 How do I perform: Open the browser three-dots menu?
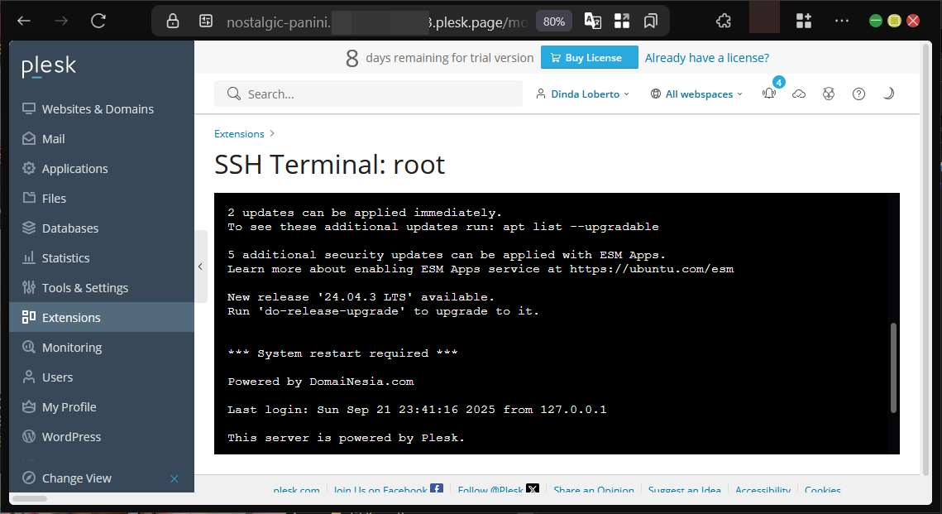[842, 21]
